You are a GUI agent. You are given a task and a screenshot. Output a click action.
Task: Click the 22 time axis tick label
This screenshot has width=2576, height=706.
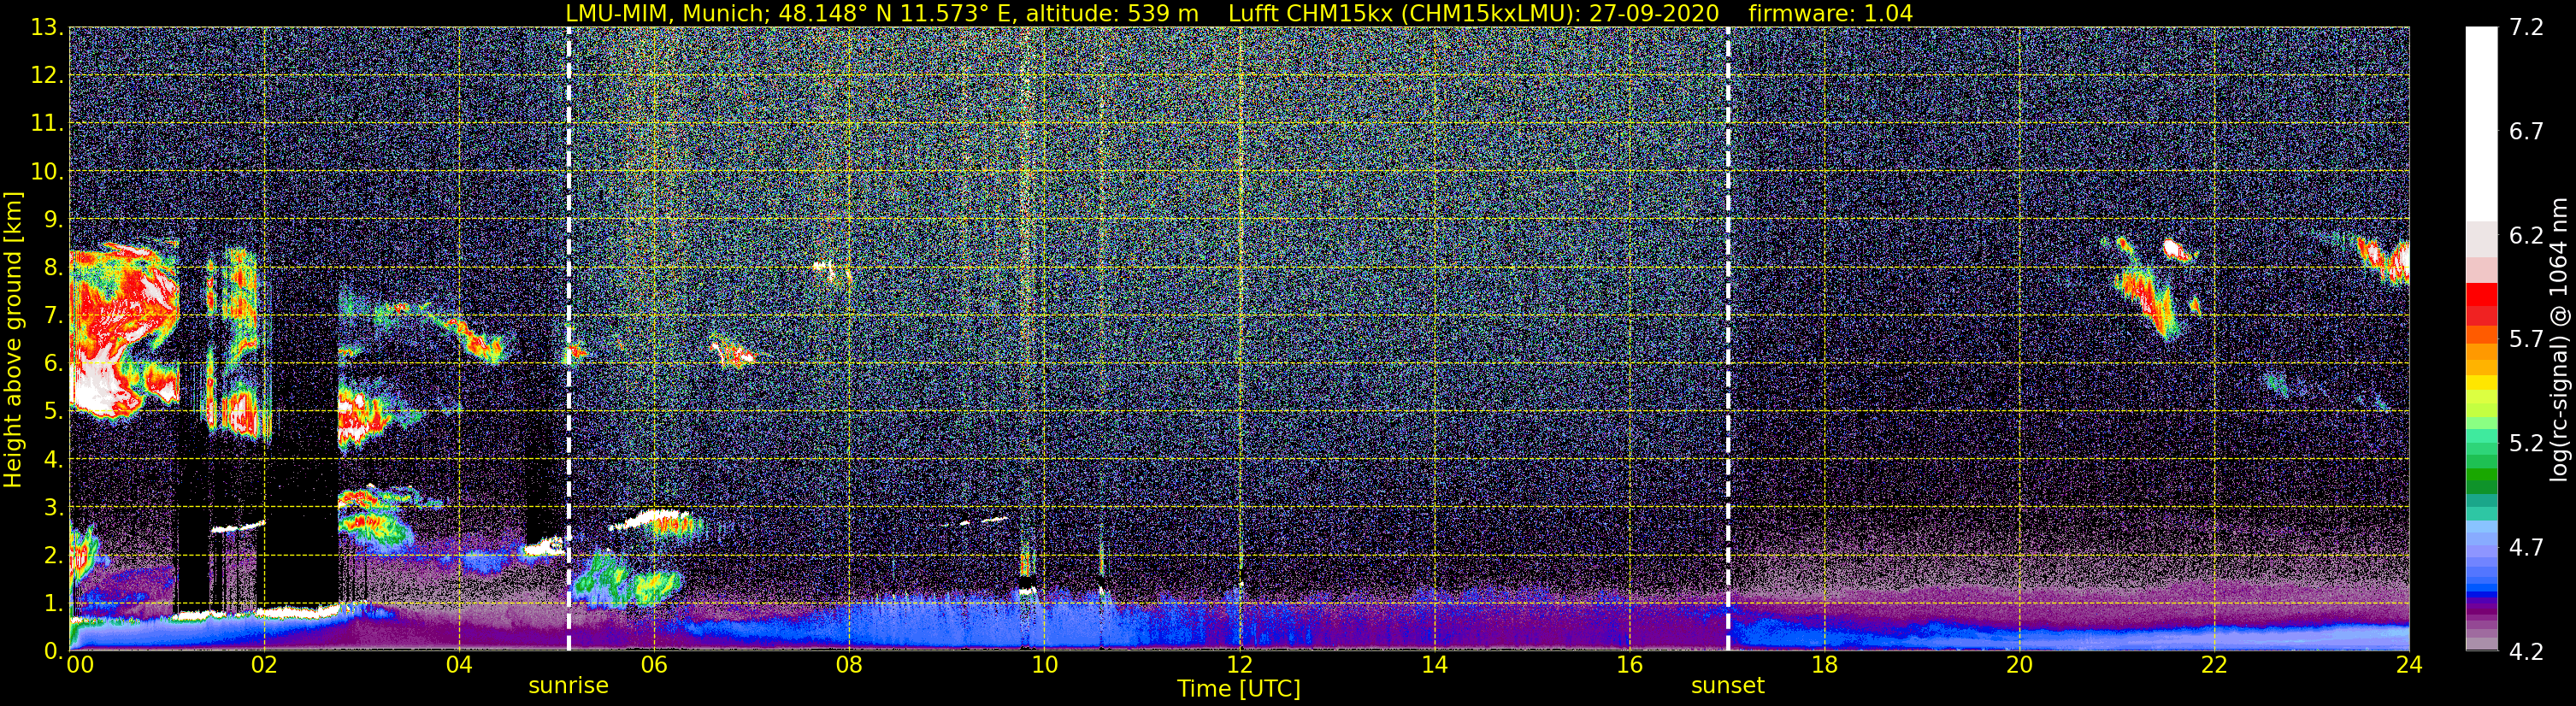coord(2214,665)
